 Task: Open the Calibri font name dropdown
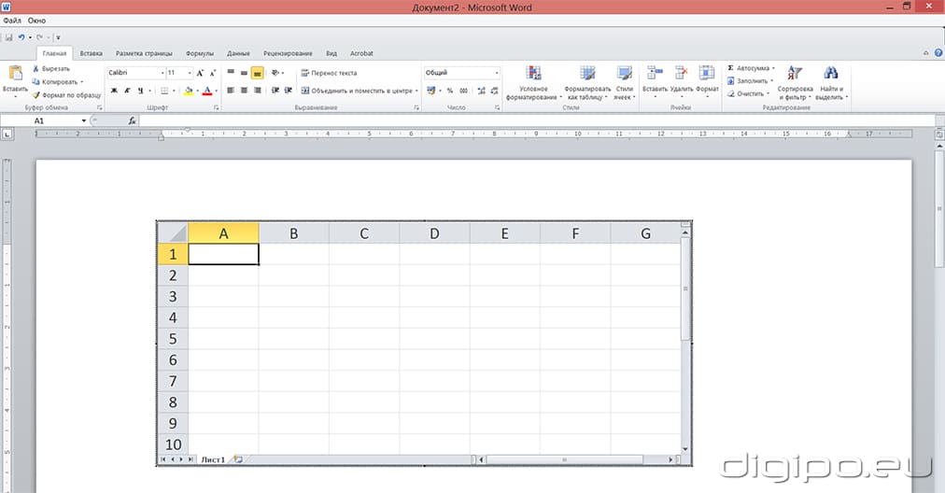pos(162,73)
